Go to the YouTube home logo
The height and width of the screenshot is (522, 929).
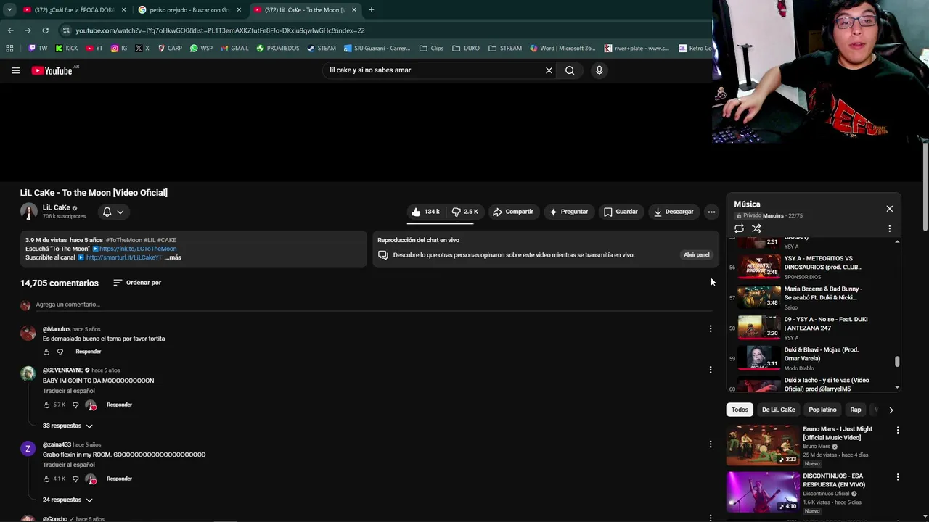point(52,70)
